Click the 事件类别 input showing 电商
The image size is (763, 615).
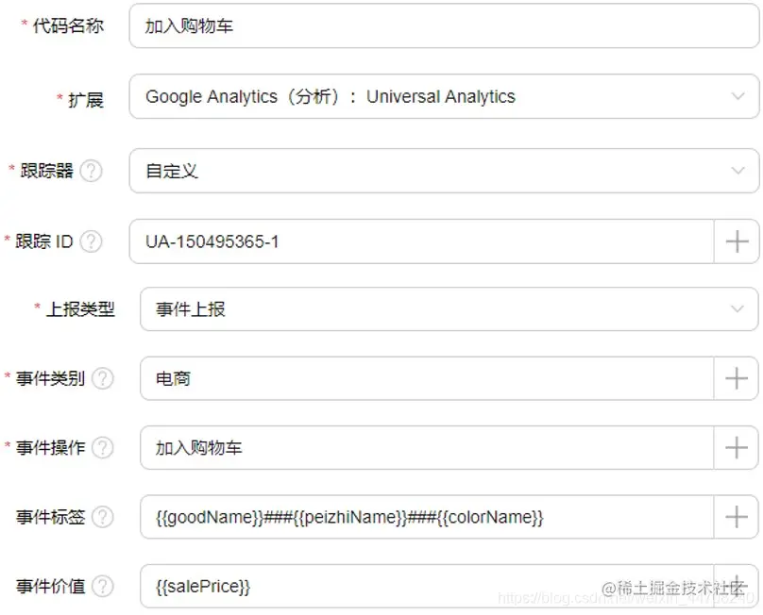pyautogui.click(x=427, y=378)
